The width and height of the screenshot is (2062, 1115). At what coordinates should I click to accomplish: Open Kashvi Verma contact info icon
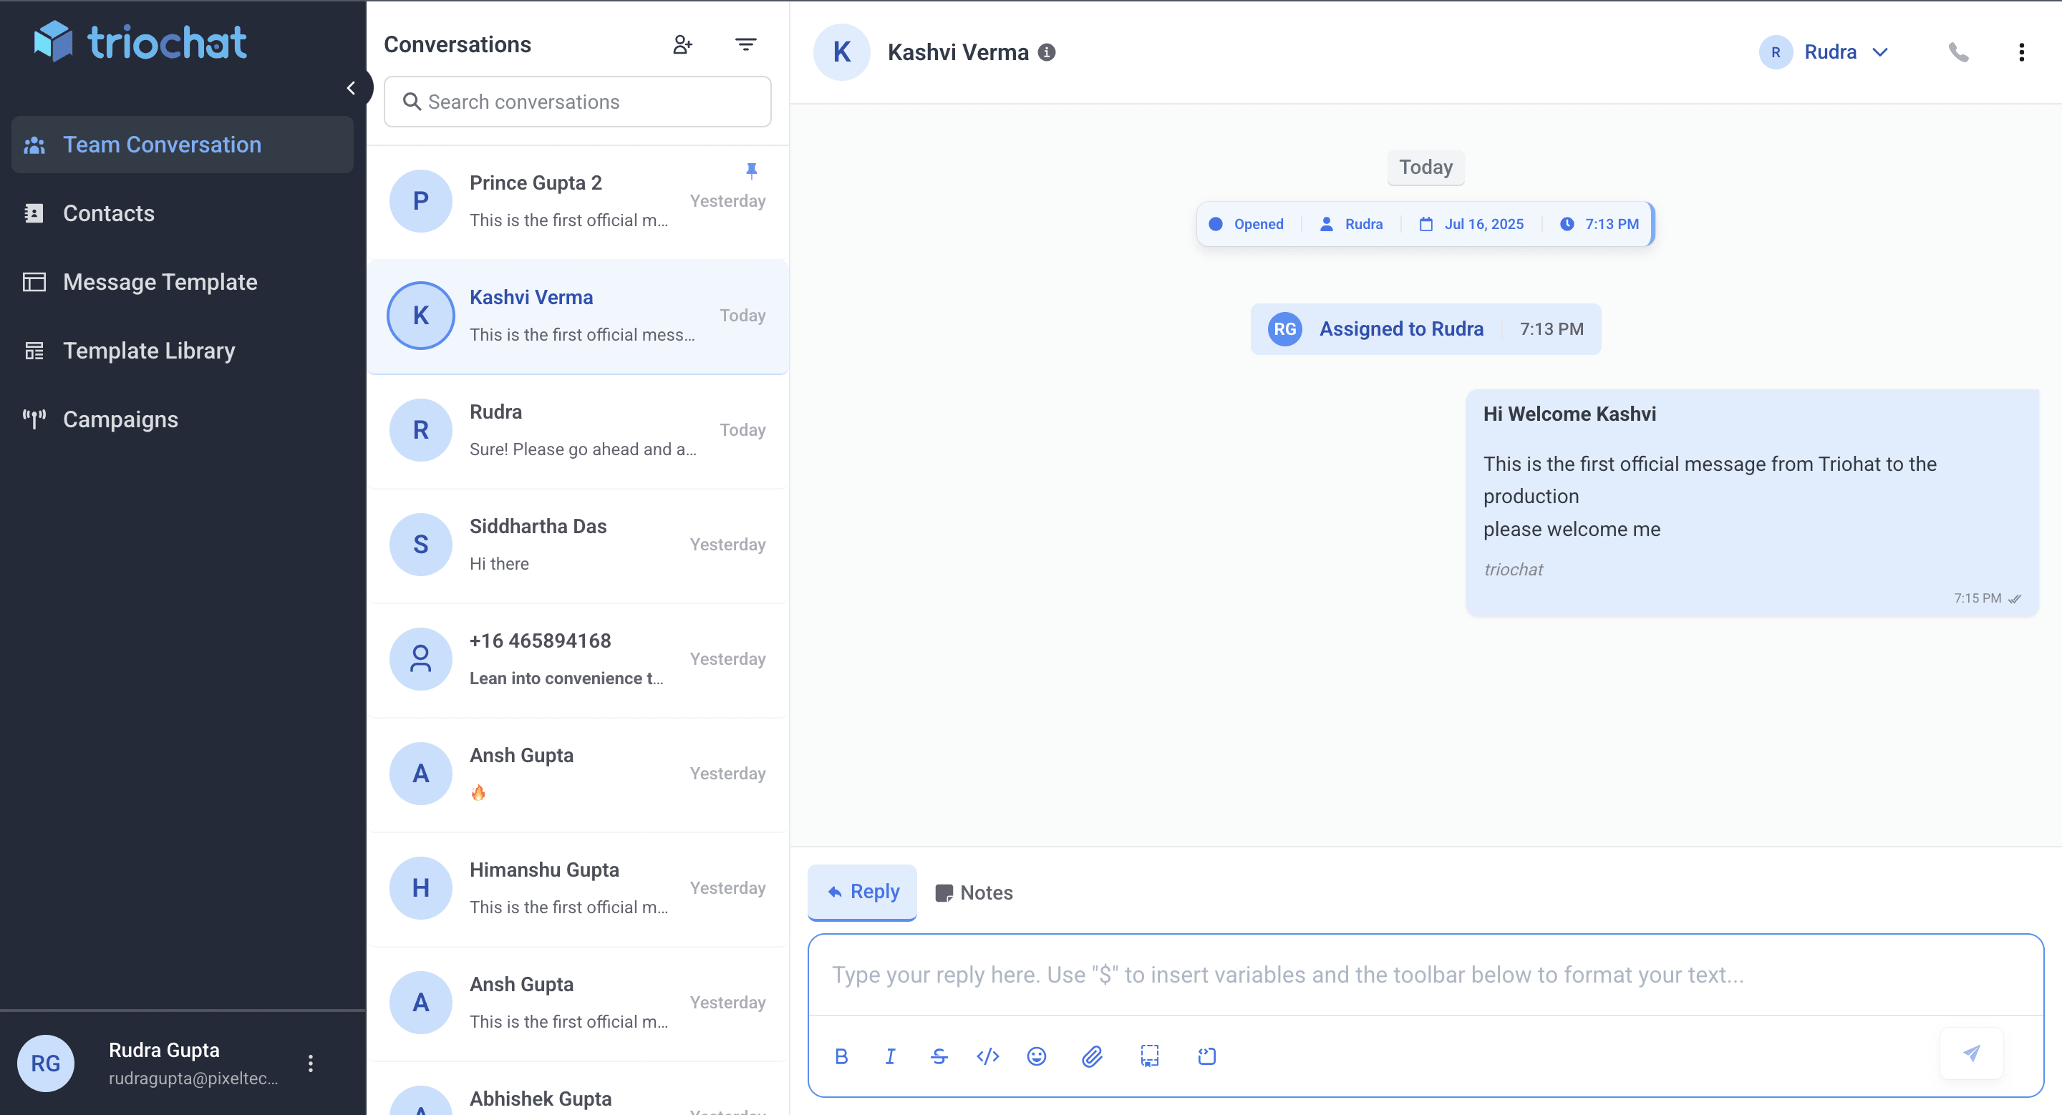click(1047, 53)
